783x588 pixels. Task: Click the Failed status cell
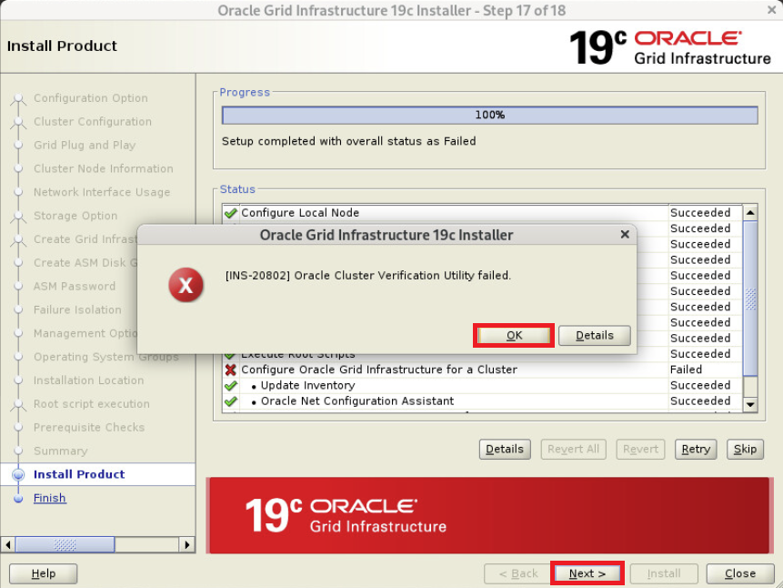(x=705, y=370)
